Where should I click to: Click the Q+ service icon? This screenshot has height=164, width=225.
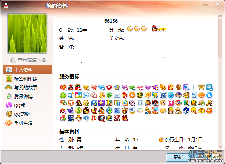click(x=71, y=95)
